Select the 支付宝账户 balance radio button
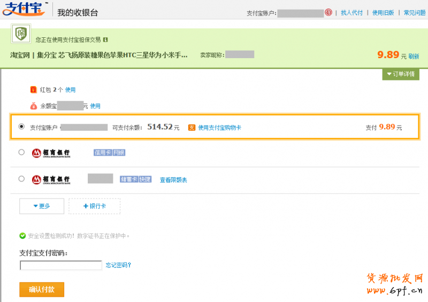 pos(21,126)
